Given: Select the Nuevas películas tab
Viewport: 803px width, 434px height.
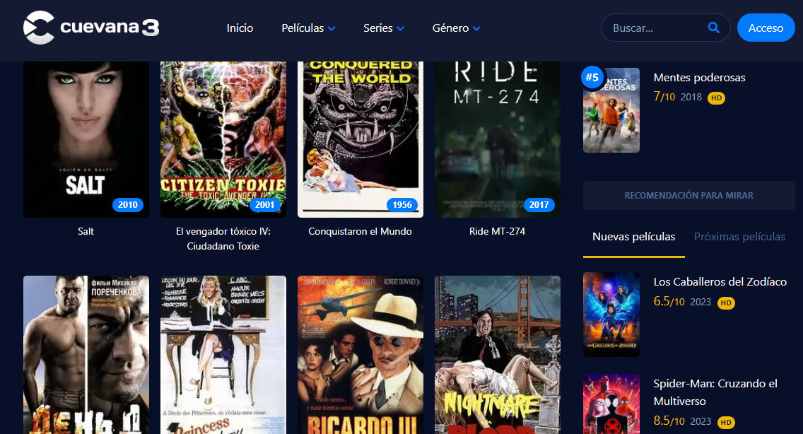Looking at the screenshot, I should [633, 237].
